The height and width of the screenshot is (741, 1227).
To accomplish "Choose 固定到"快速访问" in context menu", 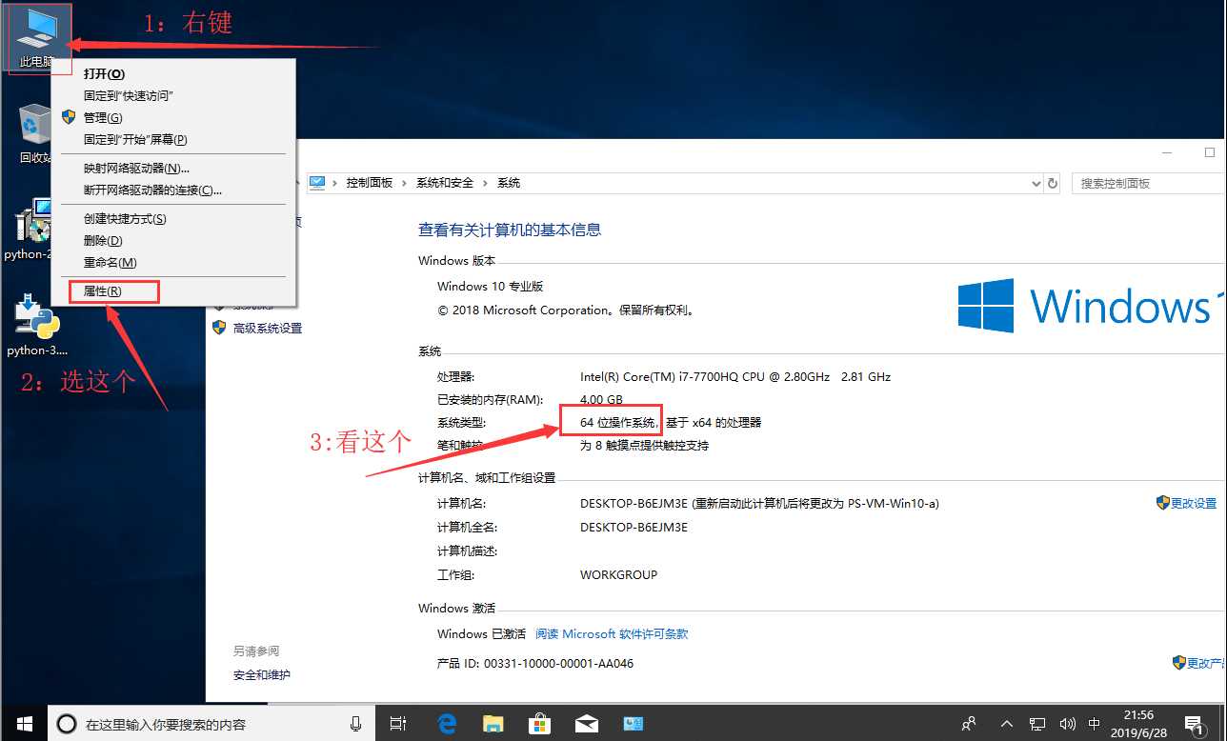I will pos(172,95).
